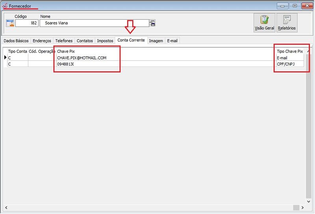This screenshot has height=214, width=315.
Task: Select the Telefones tab
Action: click(64, 41)
